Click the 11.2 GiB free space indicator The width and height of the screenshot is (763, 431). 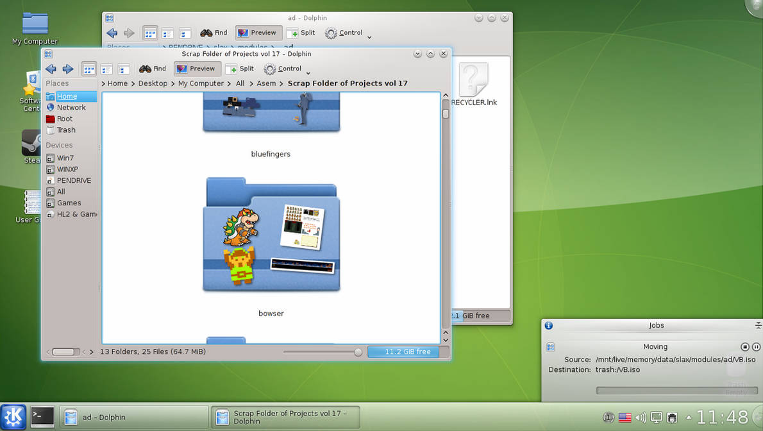tap(408, 351)
